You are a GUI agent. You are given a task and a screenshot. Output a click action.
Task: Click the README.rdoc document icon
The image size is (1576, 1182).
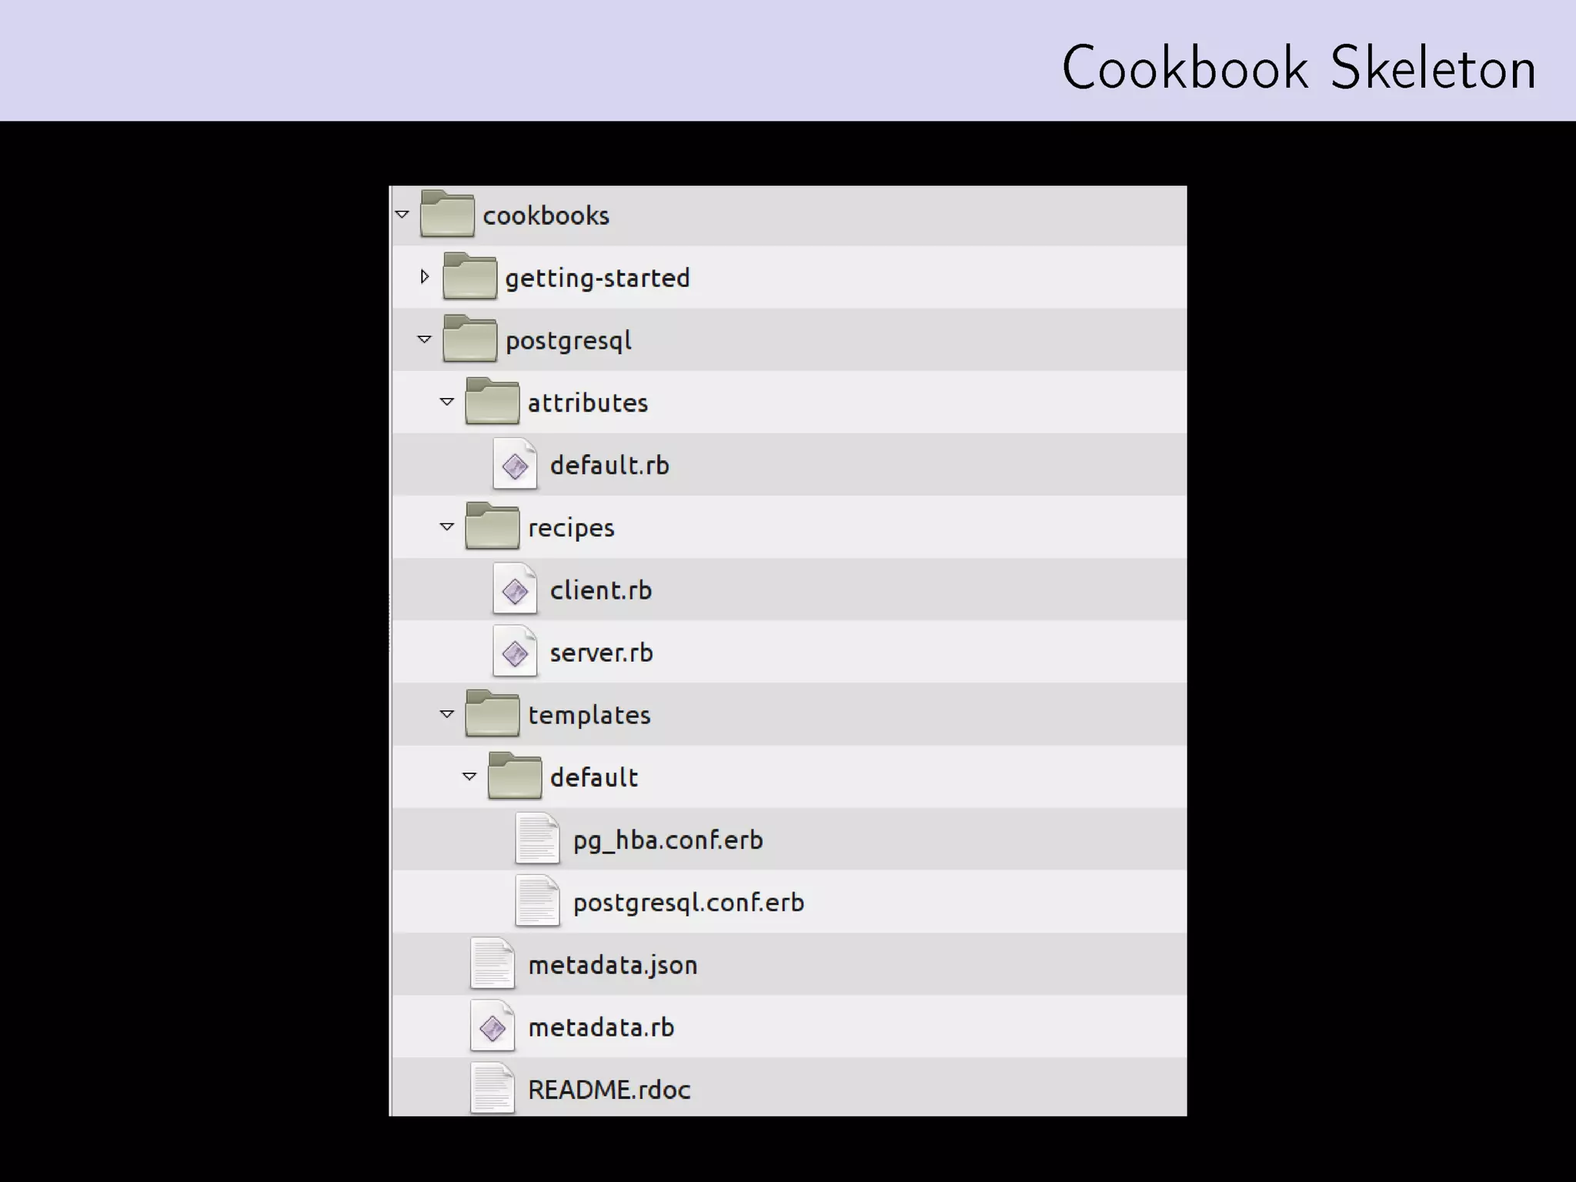pyautogui.click(x=492, y=1088)
